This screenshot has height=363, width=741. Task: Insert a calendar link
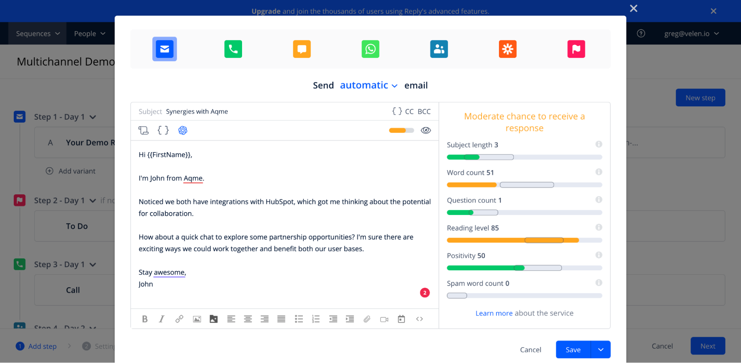[x=401, y=319]
